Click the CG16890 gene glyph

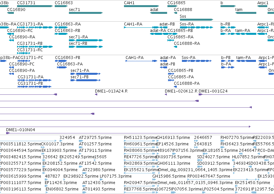pyautogui.click(x=11, y=13)
